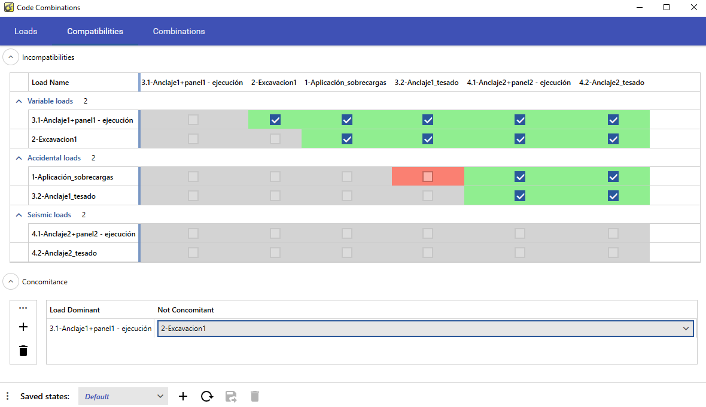706x407 pixels.
Task: Switch to the Loads tab
Action: pyautogui.click(x=26, y=31)
